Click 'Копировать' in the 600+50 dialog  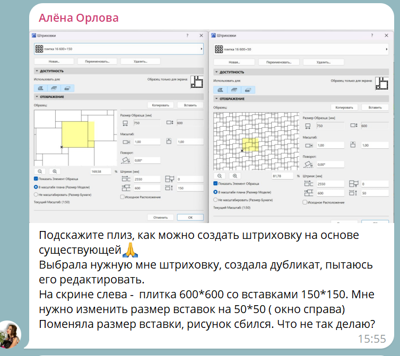(343, 107)
